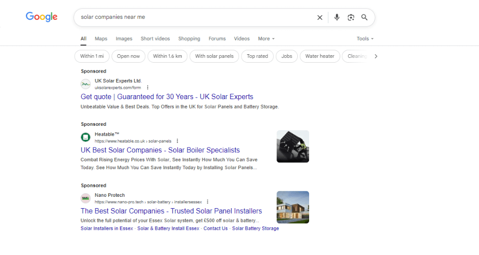Toggle the With solar panels filter chip
This screenshot has width=479, height=255.
click(214, 56)
